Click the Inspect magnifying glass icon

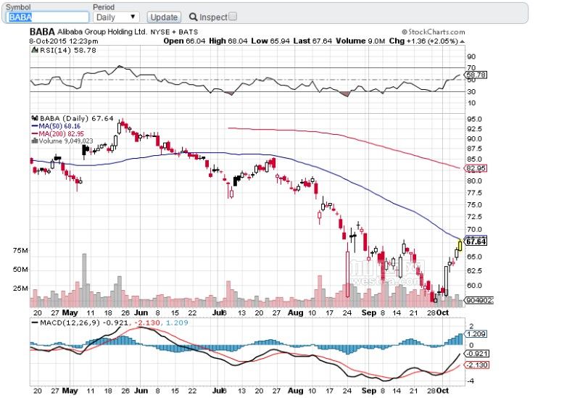point(193,17)
